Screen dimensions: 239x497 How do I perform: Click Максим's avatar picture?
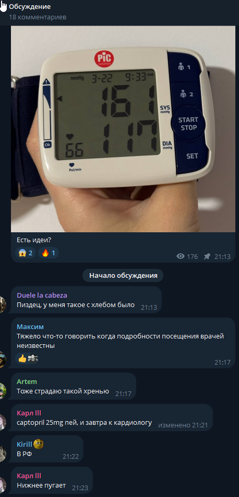click(x=3, y=360)
